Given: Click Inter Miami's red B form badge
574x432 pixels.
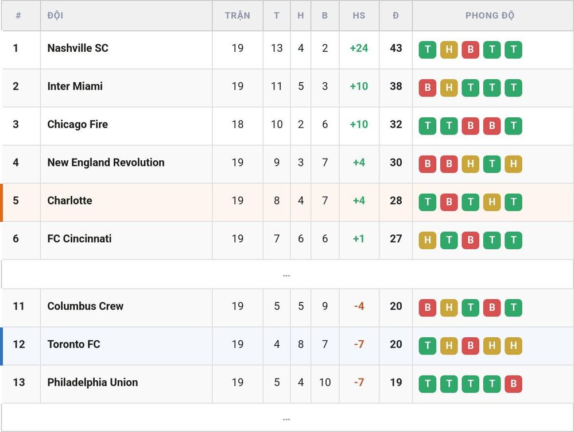Looking at the screenshot, I should click(x=427, y=87).
